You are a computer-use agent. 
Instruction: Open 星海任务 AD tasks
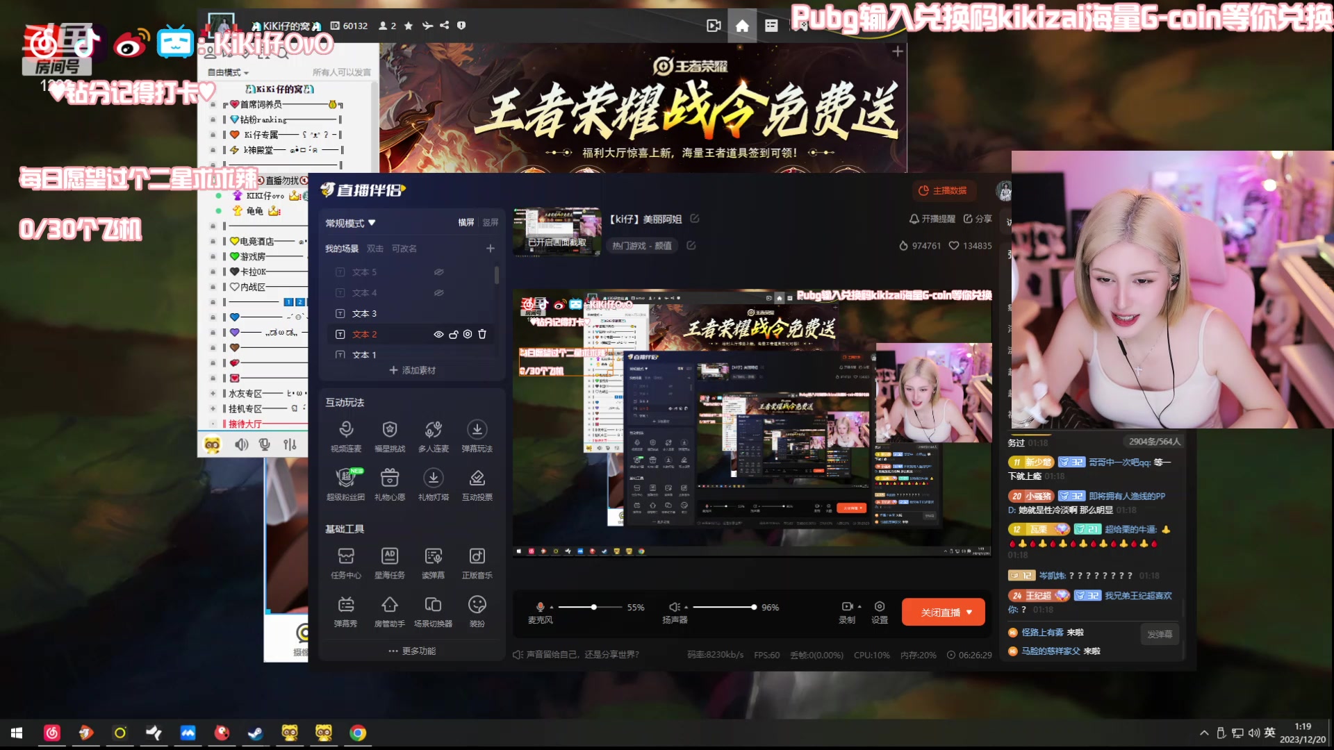[x=390, y=562]
